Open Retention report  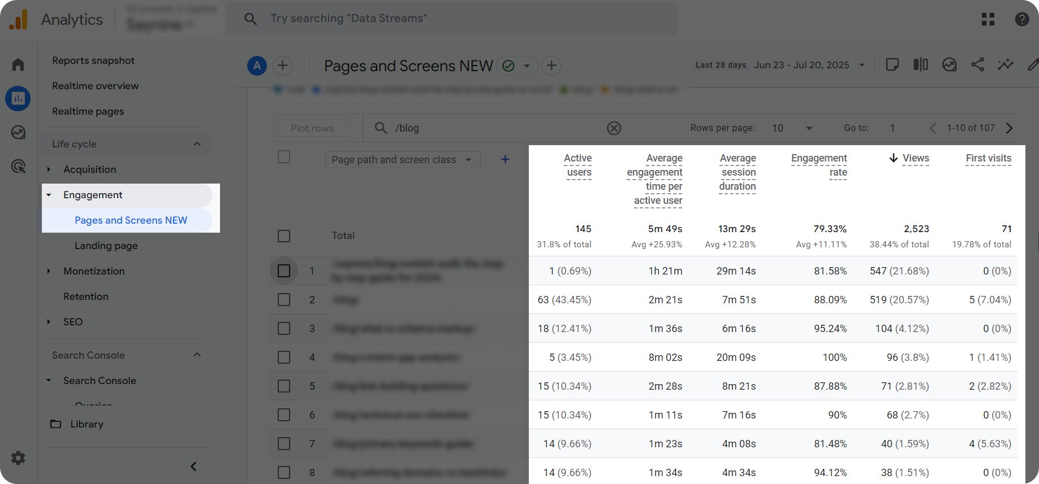[x=85, y=296]
